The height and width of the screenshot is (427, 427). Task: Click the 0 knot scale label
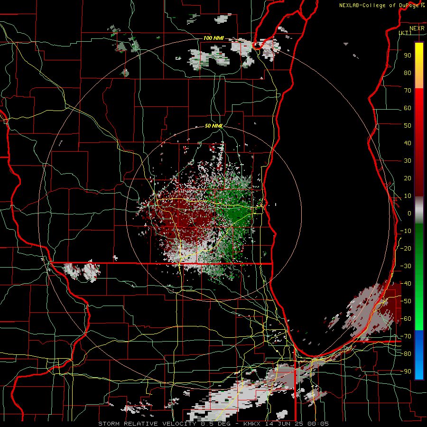[x=409, y=213]
